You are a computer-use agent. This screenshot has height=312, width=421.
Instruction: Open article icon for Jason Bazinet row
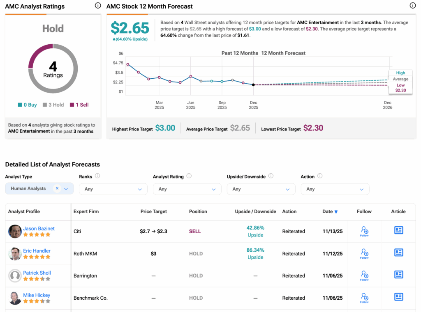pos(398,230)
